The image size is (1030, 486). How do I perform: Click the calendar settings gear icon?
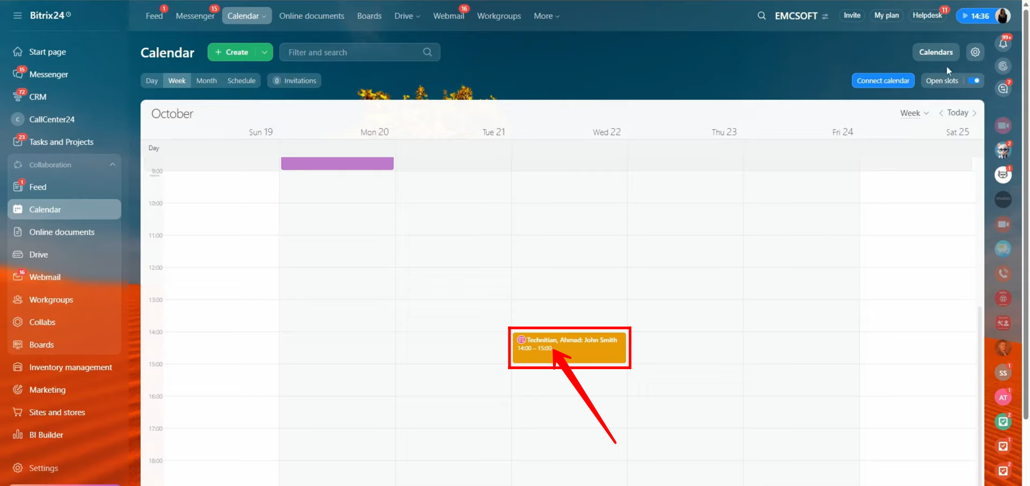[975, 52]
